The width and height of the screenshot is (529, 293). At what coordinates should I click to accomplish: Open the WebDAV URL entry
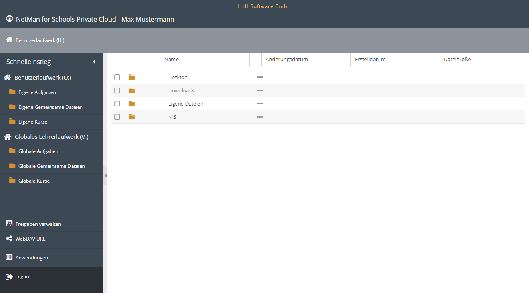30,239
